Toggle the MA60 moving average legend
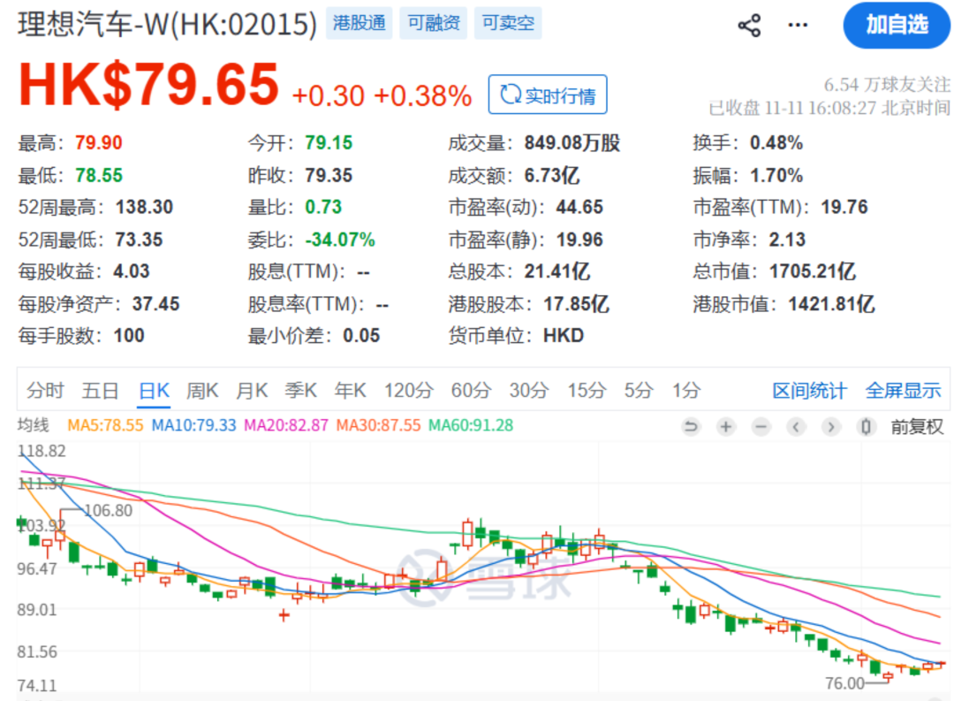This screenshot has width=954, height=701. click(471, 425)
